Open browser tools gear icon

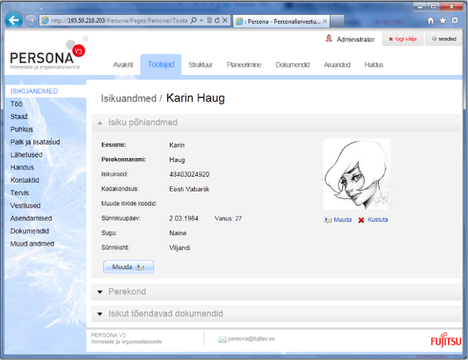[x=455, y=20]
